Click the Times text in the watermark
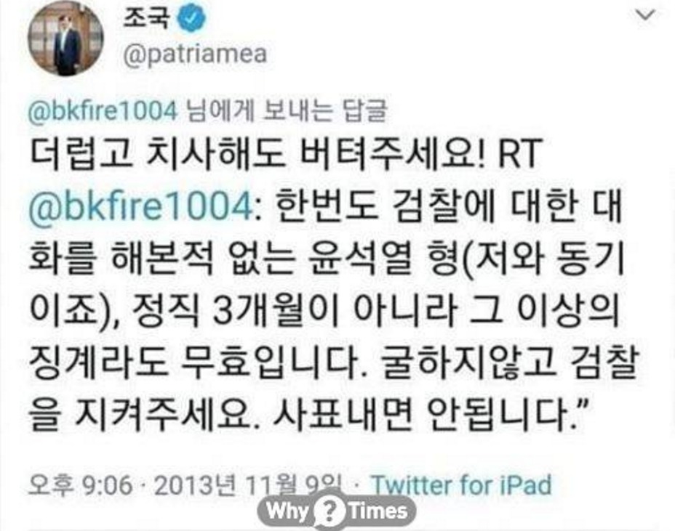The height and width of the screenshot is (531, 675). tap(378, 511)
